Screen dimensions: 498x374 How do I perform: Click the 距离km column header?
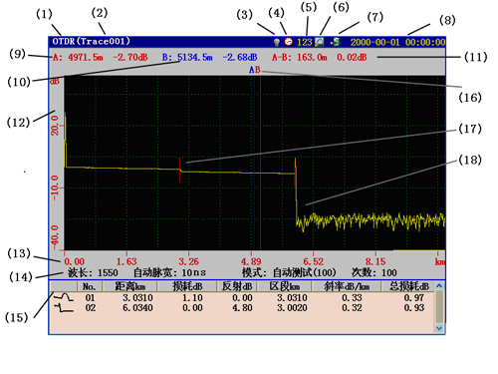[129, 286]
